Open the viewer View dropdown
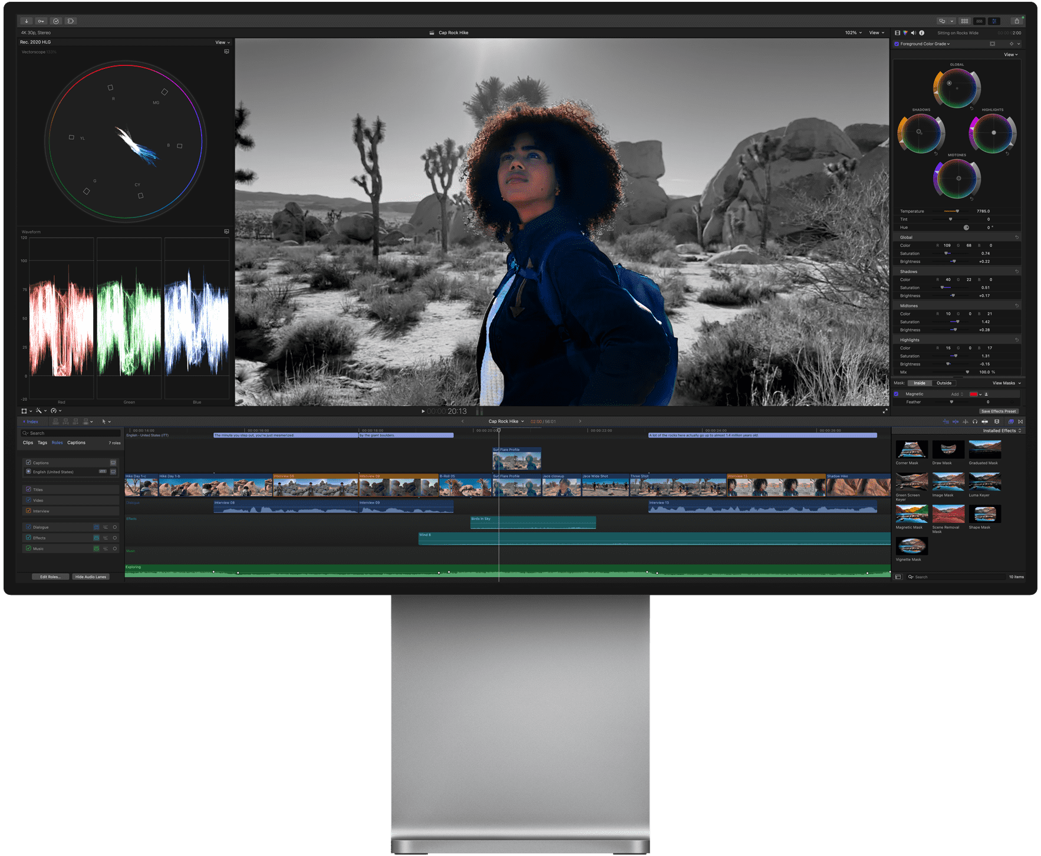This screenshot has height=856, width=1041. (x=877, y=33)
